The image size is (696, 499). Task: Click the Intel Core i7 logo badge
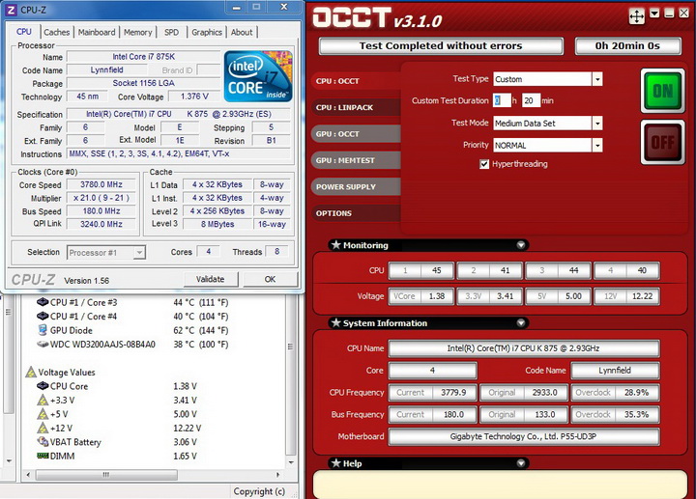[258, 76]
